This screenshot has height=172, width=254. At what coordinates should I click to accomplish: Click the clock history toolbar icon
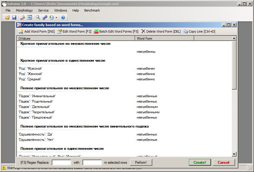tap(52, 17)
